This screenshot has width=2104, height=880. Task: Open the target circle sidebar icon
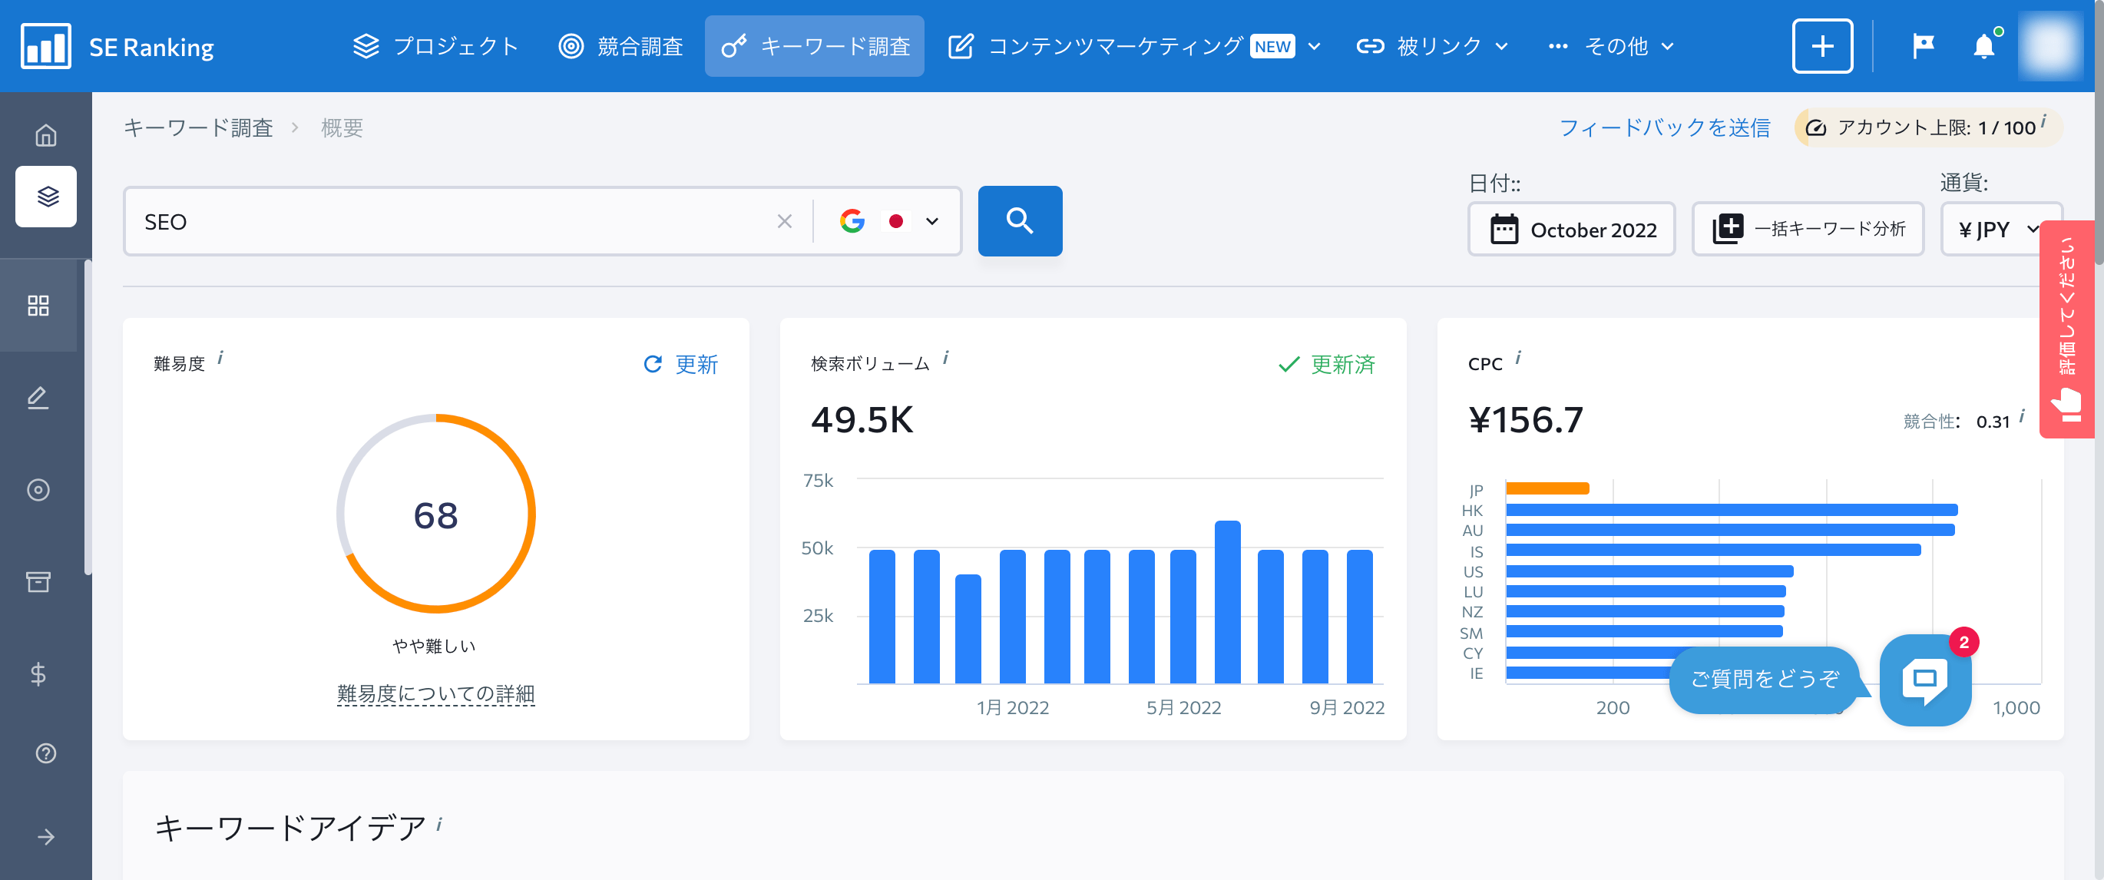tap(38, 490)
